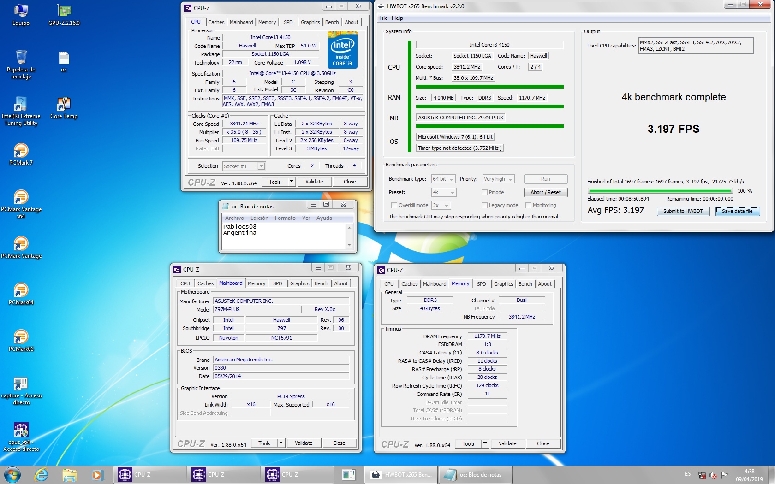This screenshot has width=775, height=484.
Task: Click Tools button in Mainboard CPU-Z window
Action: [264, 443]
